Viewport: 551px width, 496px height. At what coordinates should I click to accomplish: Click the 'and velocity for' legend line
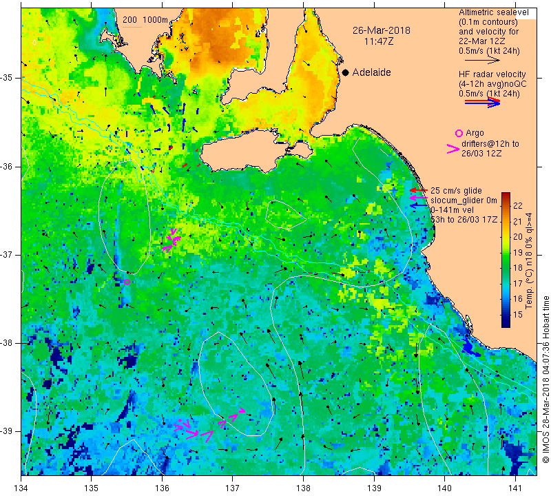(x=488, y=31)
